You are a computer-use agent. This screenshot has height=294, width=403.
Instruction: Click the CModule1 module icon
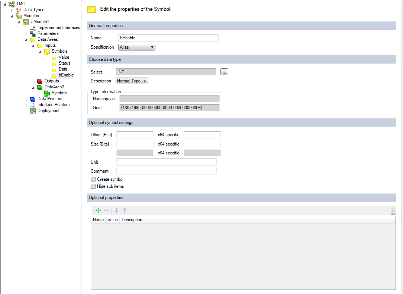[x=25, y=22]
